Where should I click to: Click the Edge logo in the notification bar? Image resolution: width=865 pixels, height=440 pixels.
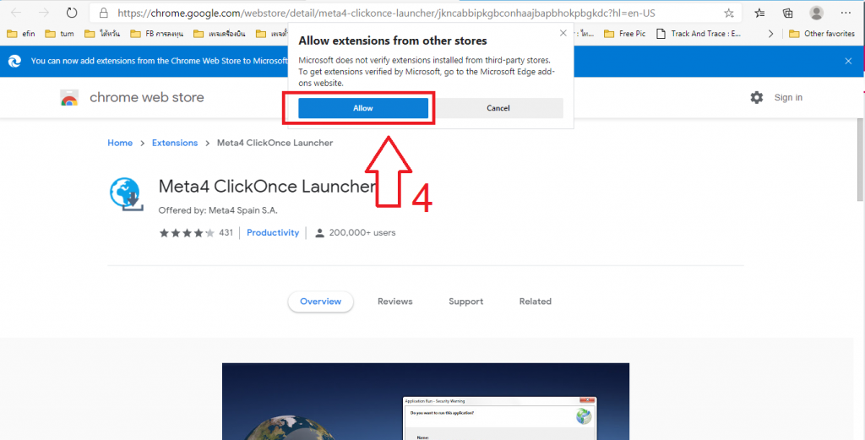coord(15,61)
